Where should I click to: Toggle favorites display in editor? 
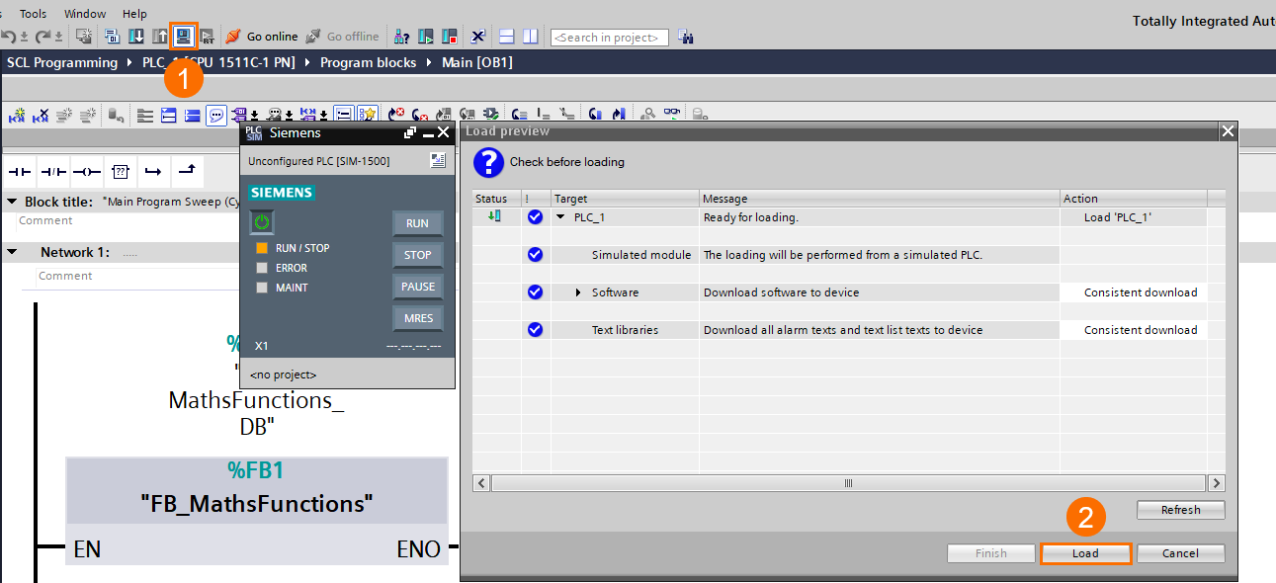367,115
